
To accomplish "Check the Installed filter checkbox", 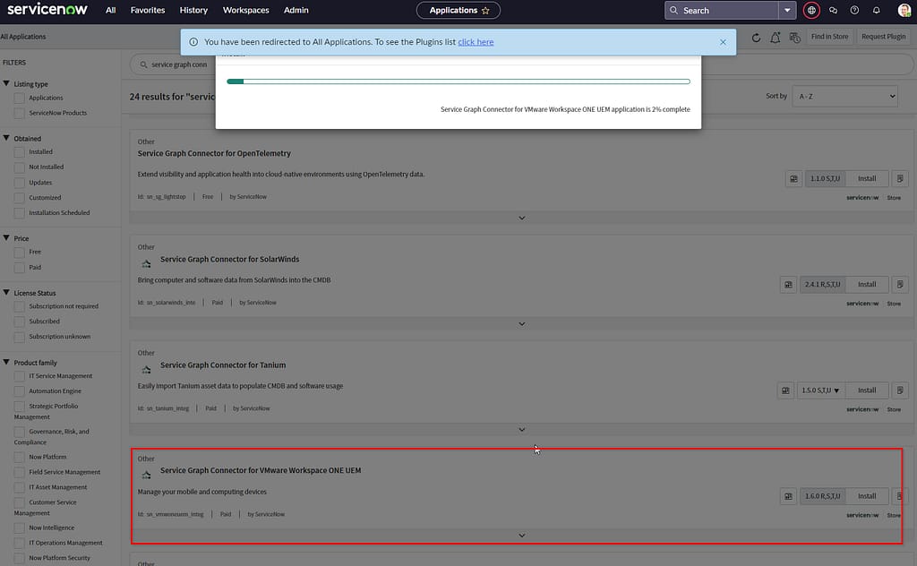I will coord(20,152).
